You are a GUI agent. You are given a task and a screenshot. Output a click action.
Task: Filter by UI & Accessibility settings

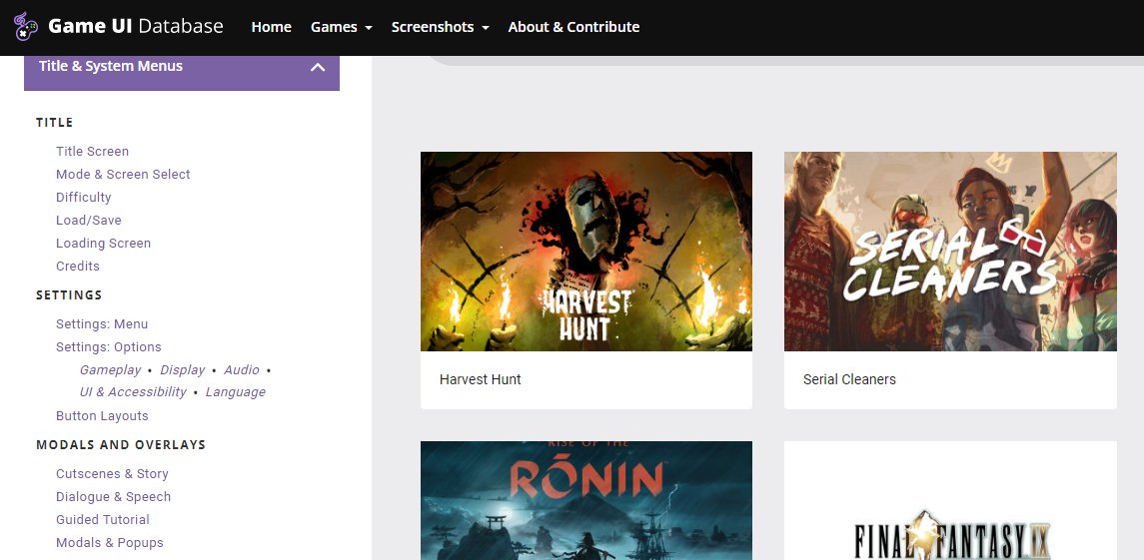(133, 392)
